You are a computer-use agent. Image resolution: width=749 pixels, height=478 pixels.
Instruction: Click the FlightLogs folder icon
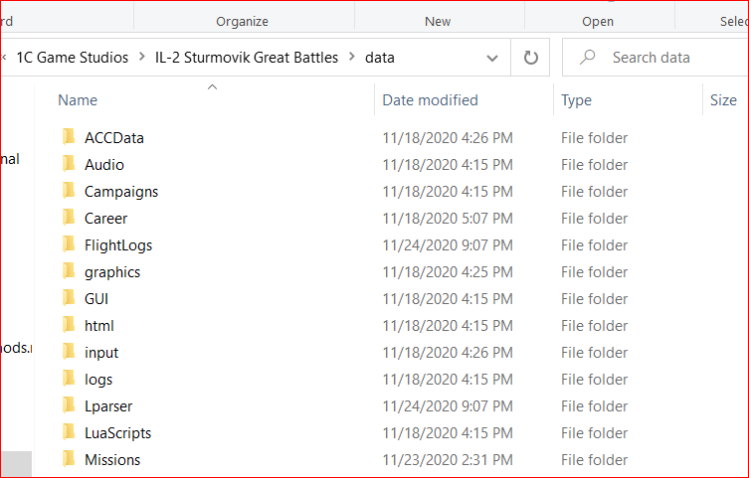[x=69, y=244]
